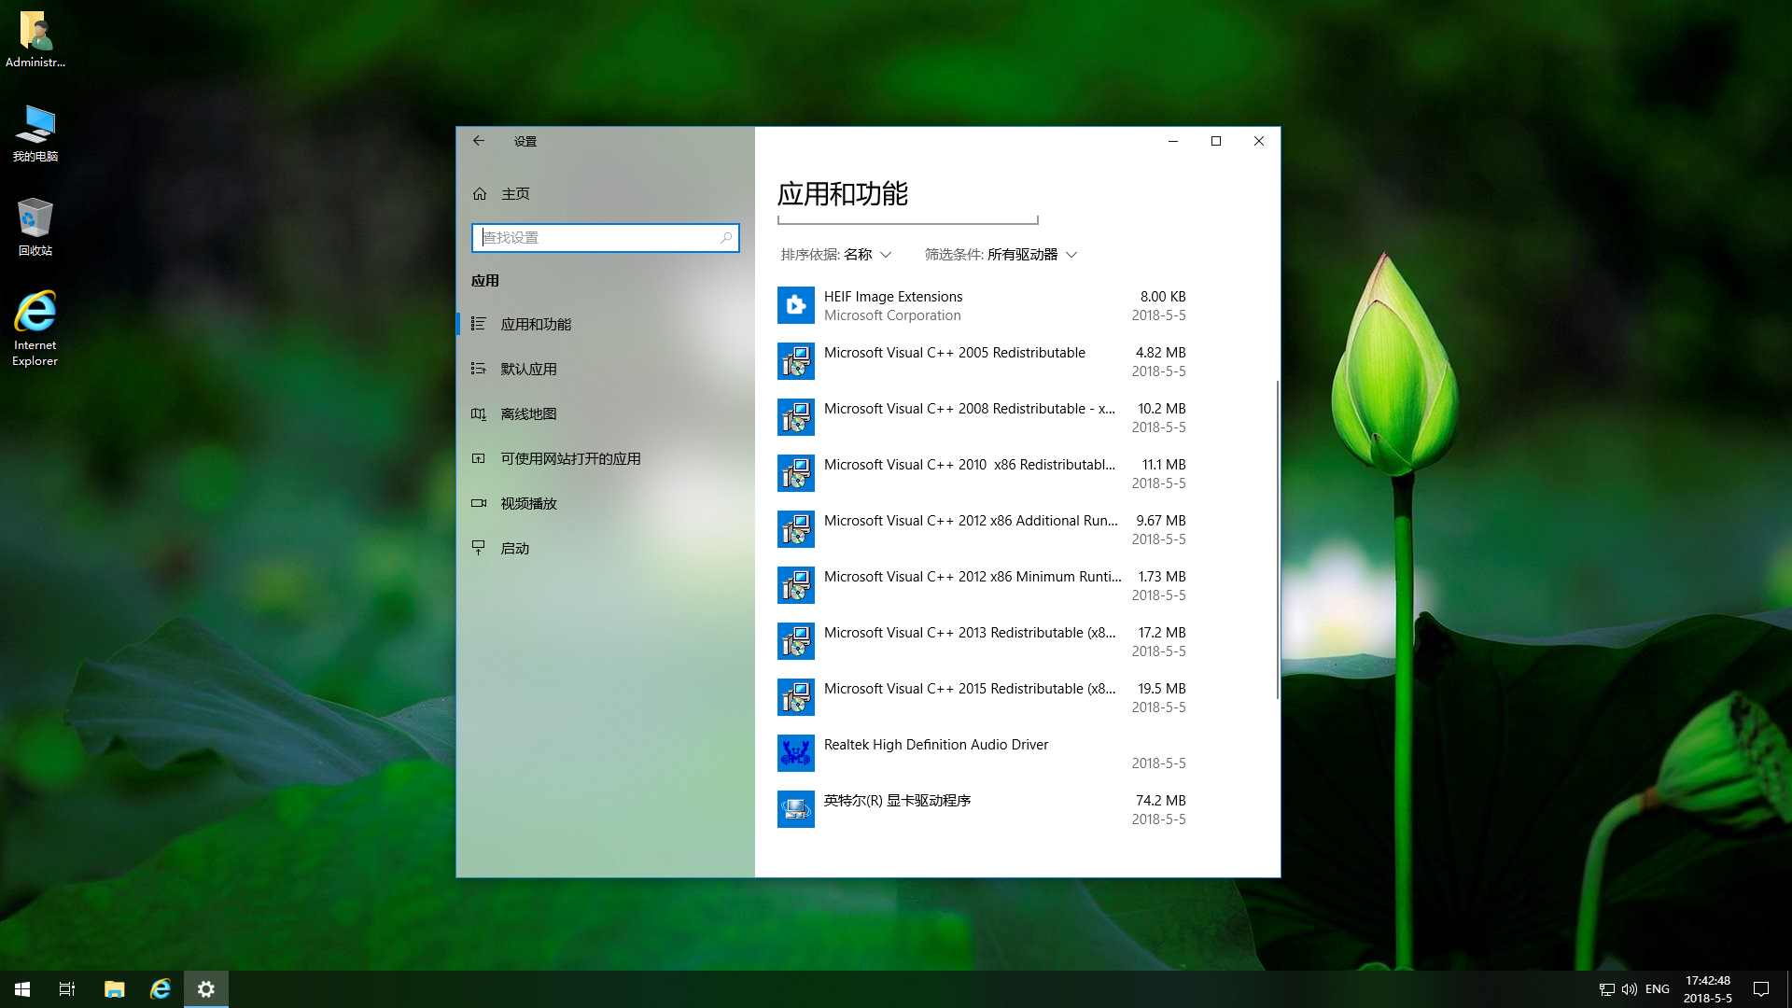Open the volume tray icon

point(1630,989)
